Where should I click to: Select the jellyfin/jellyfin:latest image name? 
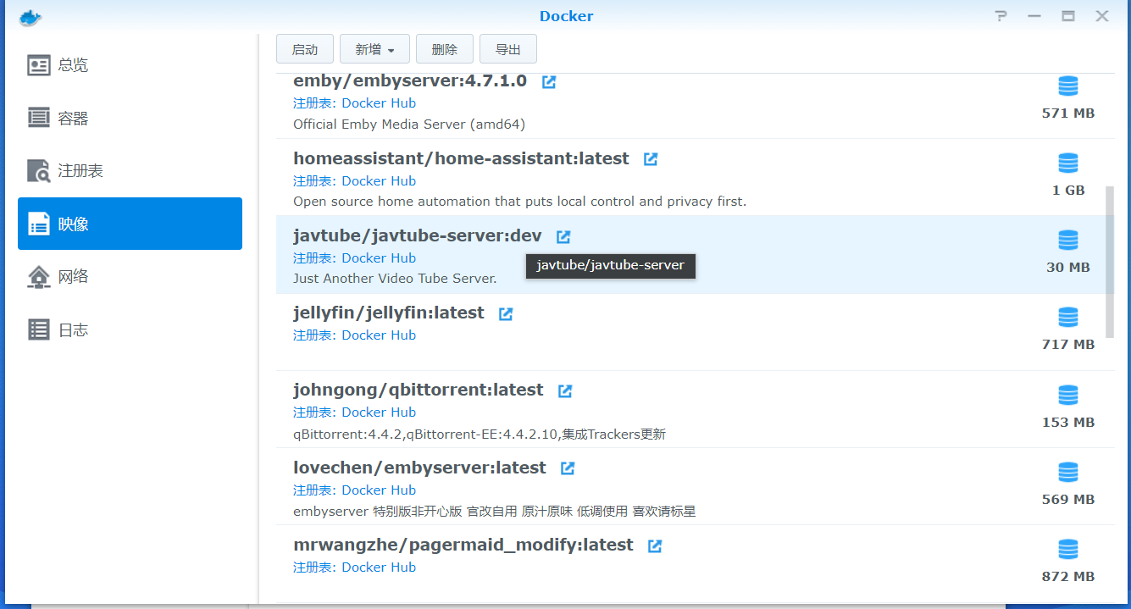389,313
